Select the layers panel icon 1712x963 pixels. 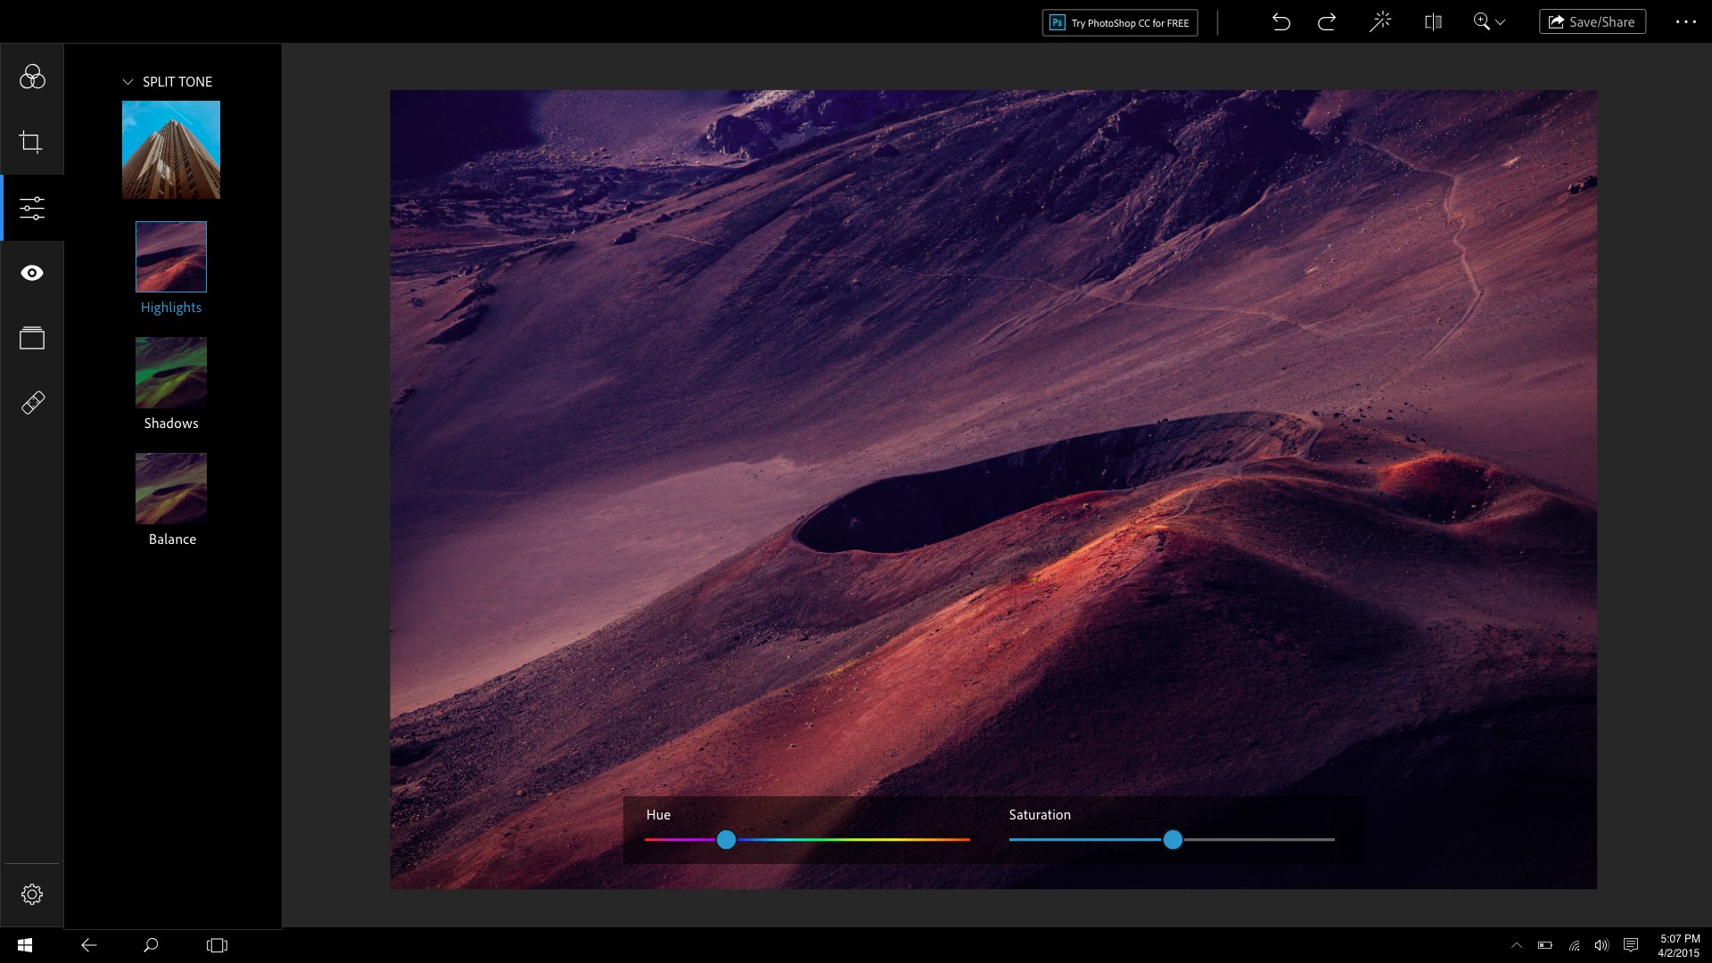tap(32, 337)
